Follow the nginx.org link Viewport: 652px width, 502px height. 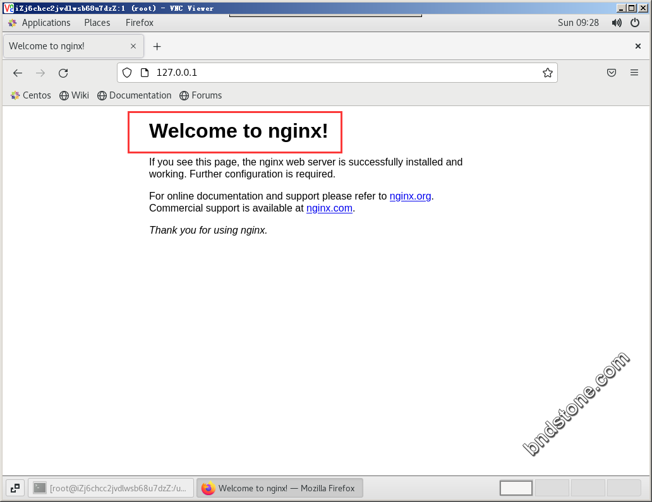click(x=411, y=196)
